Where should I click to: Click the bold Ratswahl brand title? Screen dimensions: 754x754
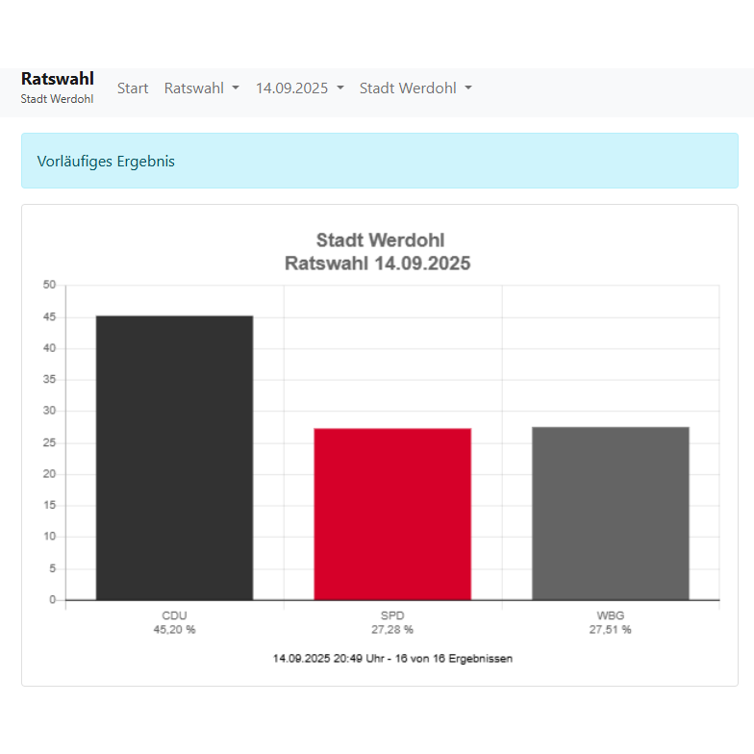pyautogui.click(x=57, y=79)
